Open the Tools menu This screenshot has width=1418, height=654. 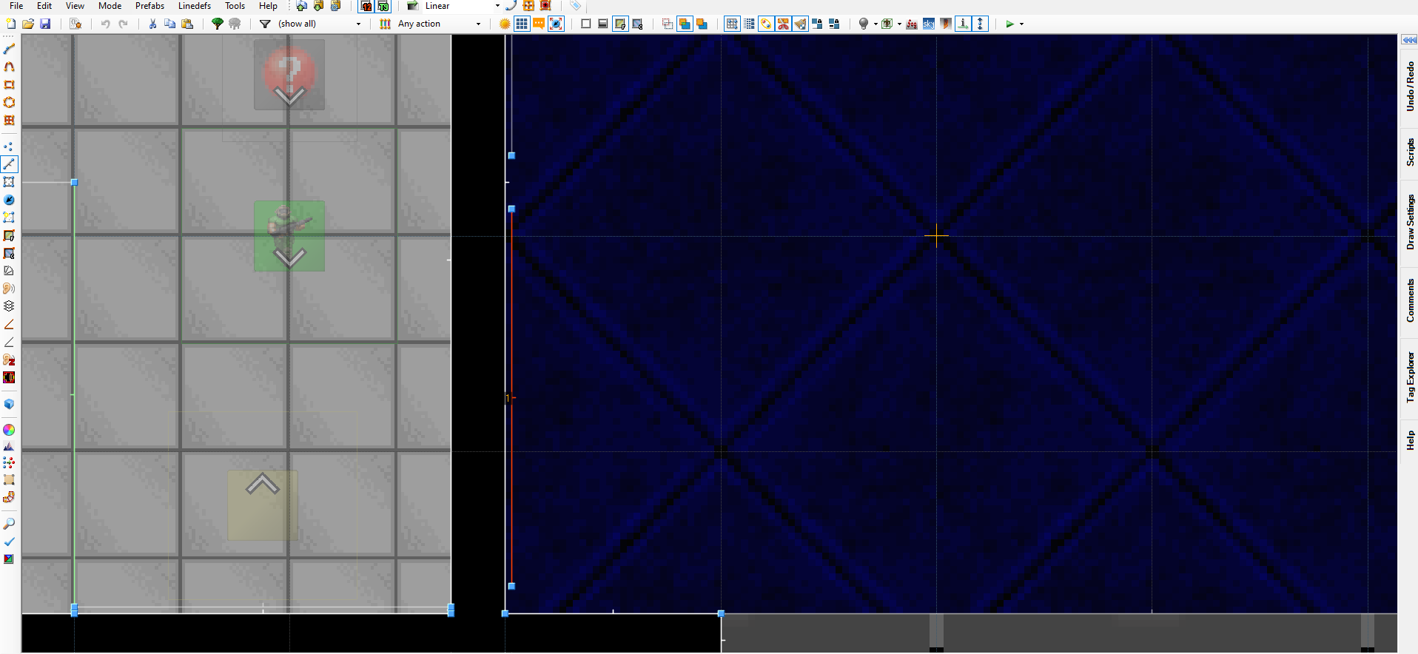click(235, 6)
